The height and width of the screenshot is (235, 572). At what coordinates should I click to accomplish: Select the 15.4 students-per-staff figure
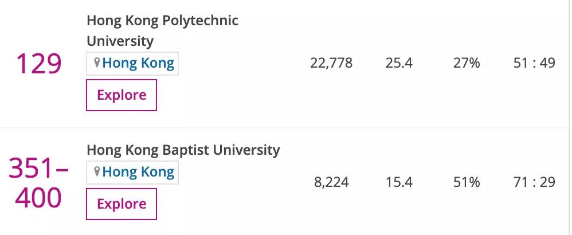point(399,183)
